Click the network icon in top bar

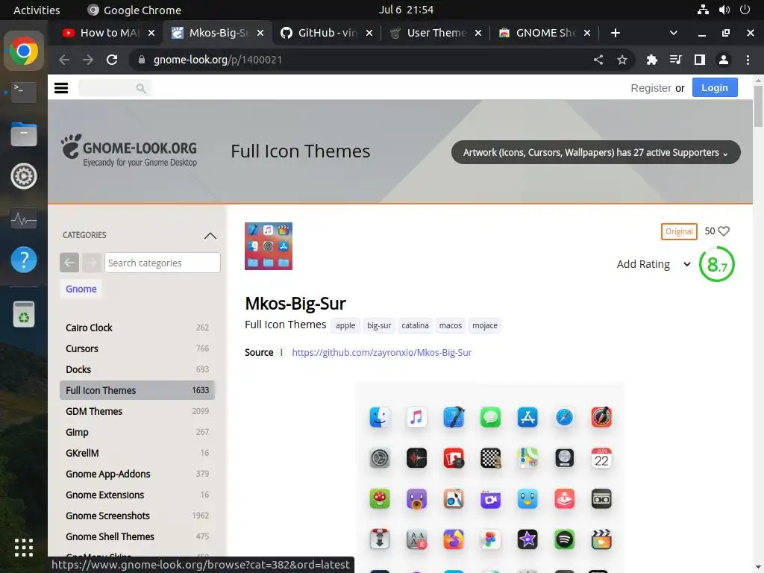(x=703, y=10)
